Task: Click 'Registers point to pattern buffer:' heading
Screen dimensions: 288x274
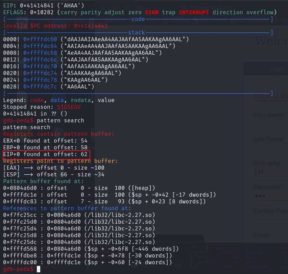Action: pyautogui.click(x=60, y=161)
